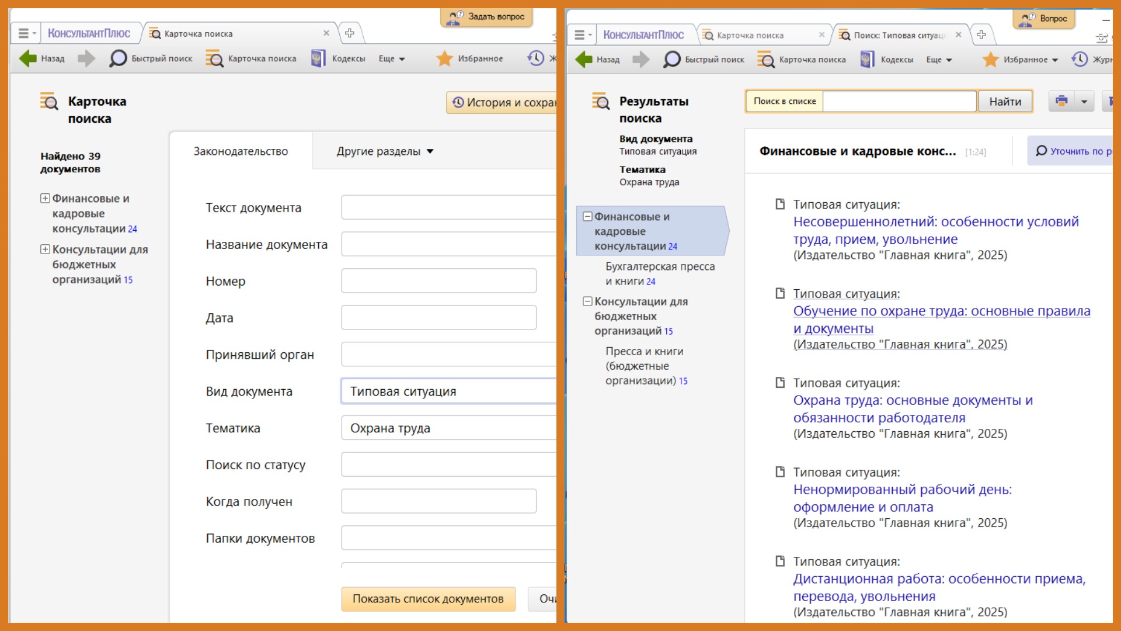The image size is (1121, 631).
Task: Click history clock icon in right toolbar
Action: [1080, 60]
